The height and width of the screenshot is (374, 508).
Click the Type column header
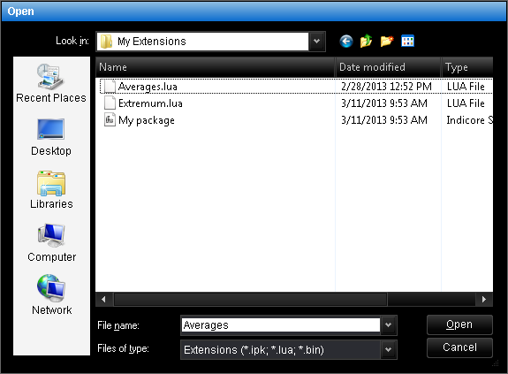(467, 67)
